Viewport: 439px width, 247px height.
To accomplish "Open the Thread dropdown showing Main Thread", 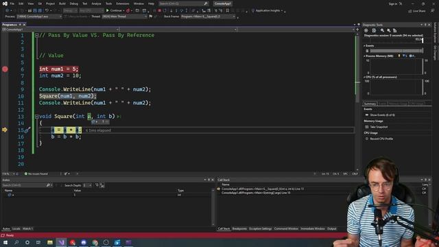I will pyautogui.click(x=124, y=16).
